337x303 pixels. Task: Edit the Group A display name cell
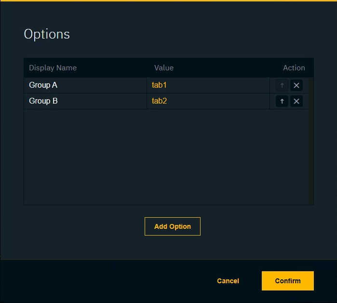[x=85, y=85]
